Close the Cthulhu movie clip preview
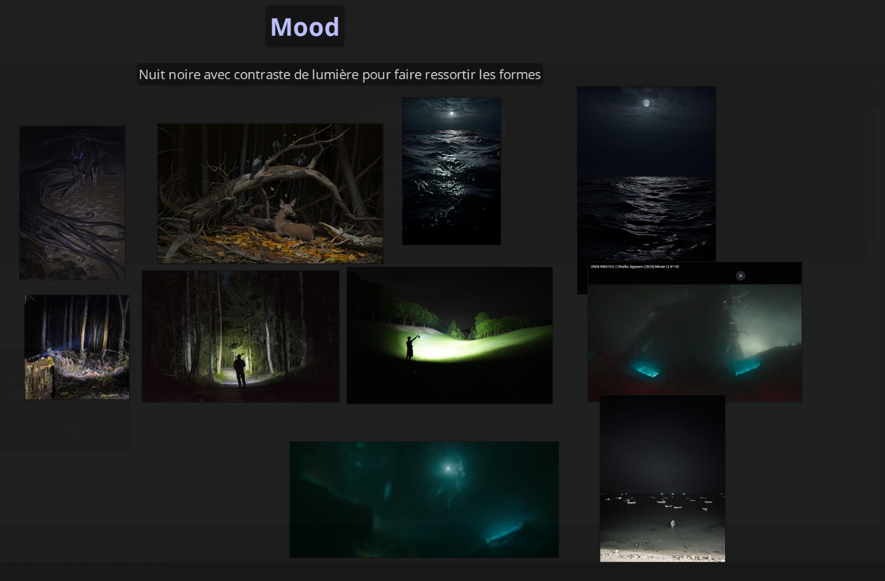This screenshot has height=581, width=885. pyautogui.click(x=740, y=275)
